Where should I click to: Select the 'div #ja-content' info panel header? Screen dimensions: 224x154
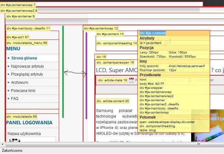[x=153, y=33]
